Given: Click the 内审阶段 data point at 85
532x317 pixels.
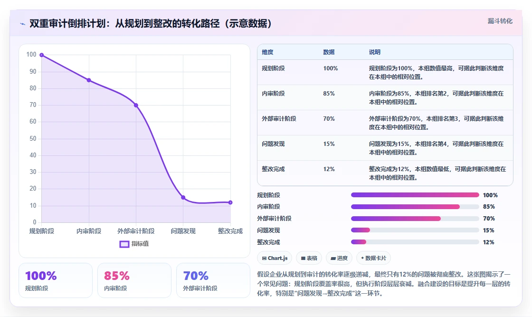Looking at the screenshot, I should pos(89,80).
